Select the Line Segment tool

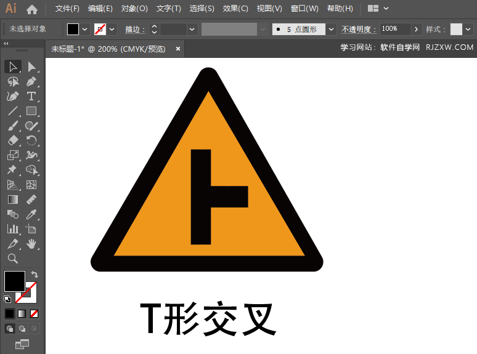coord(13,111)
